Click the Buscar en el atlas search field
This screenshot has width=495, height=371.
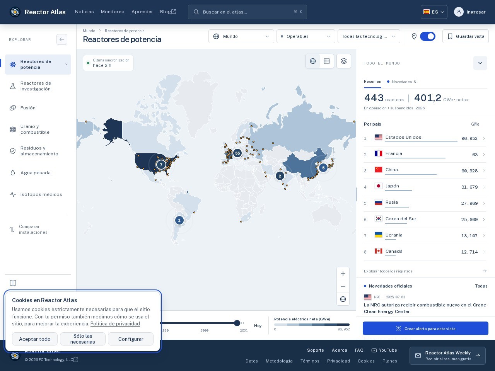click(247, 12)
